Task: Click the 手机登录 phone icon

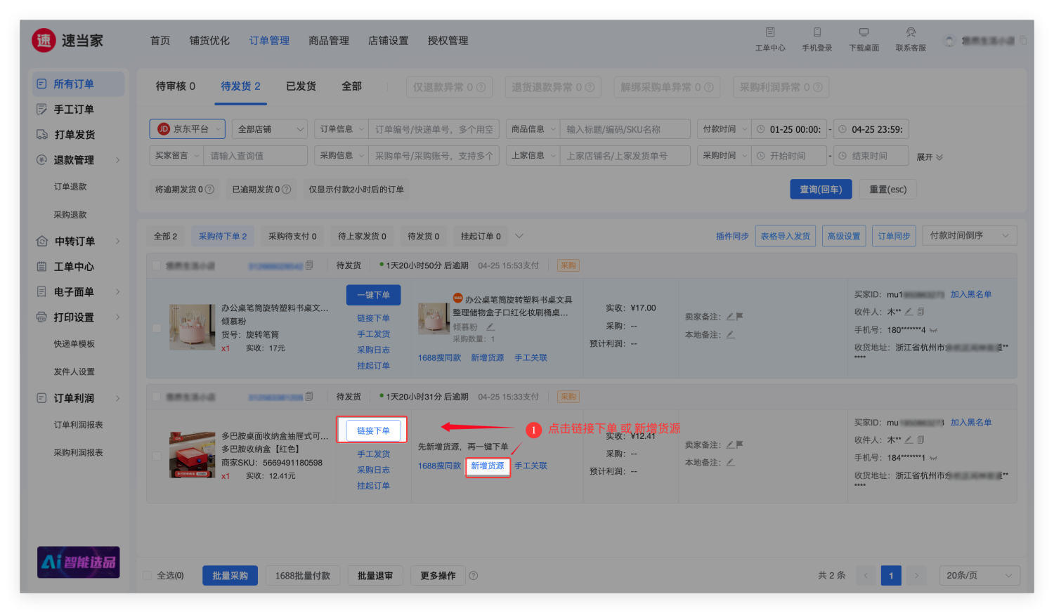Action: point(816,32)
